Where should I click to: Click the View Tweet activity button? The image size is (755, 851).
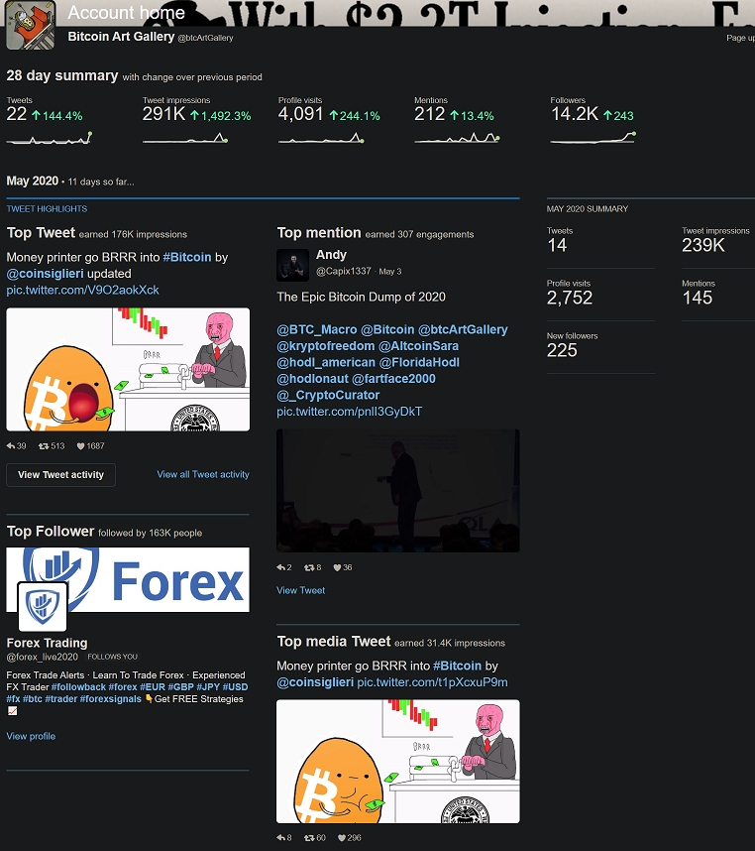[60, 475]
